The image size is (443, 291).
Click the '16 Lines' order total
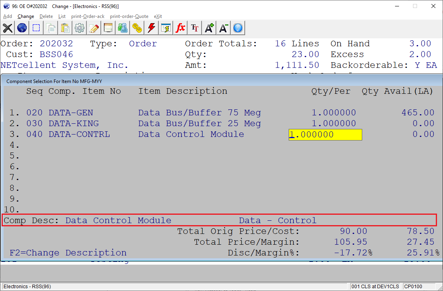(x=297, y=44)
